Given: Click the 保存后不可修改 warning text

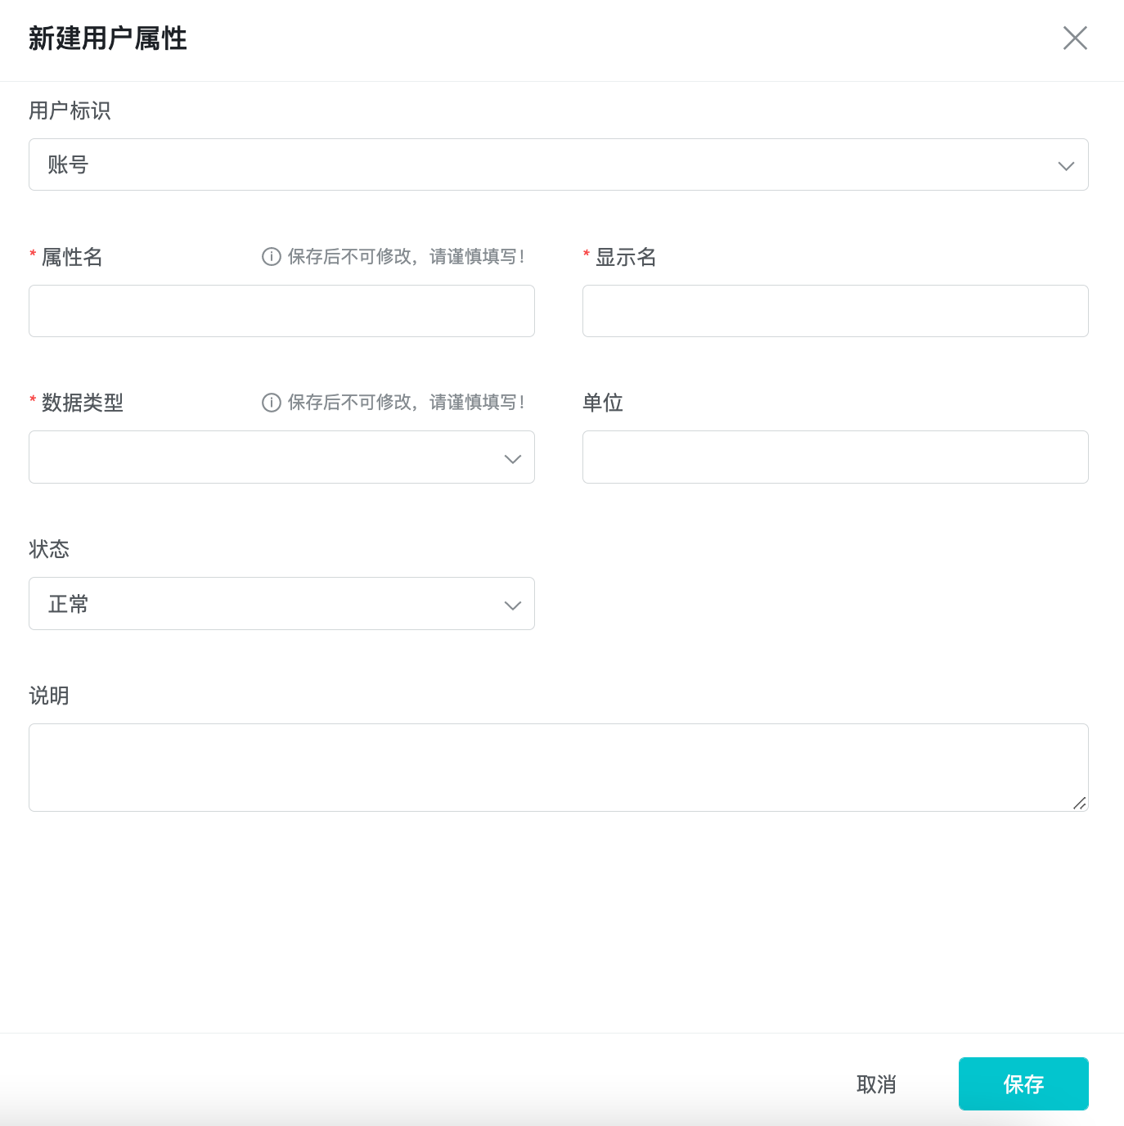Looking at the screenshot, I should click(405, 256).
